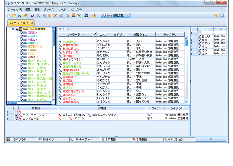Toggle the Opinions 感性意見 library checkbox in tree
The width and height of the screenshot is (233, 166).
[x=17, y=29]
